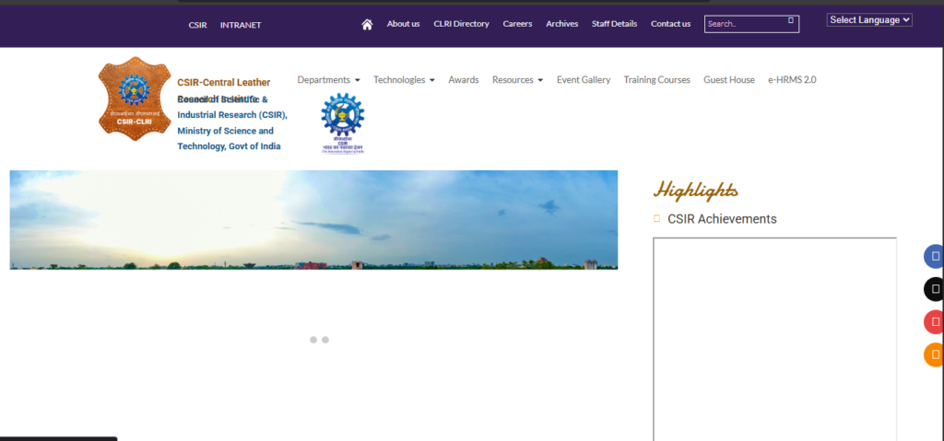The image size is (944, 441).
Task: Click the orange floating side button
Action: 935,354
